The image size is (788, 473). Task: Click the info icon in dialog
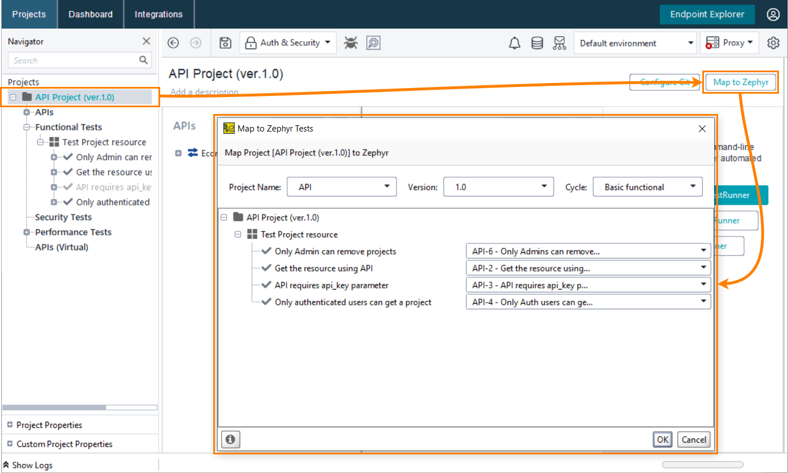click(231, 439)
